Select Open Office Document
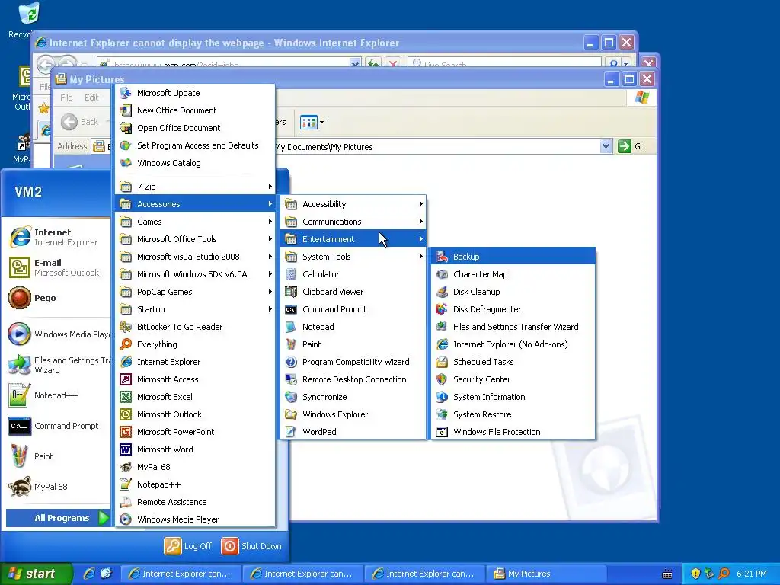Screen dimensions: 780x585 [195, 128]
